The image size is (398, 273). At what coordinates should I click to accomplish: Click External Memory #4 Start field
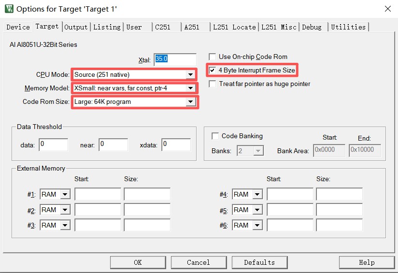(290, 194)
